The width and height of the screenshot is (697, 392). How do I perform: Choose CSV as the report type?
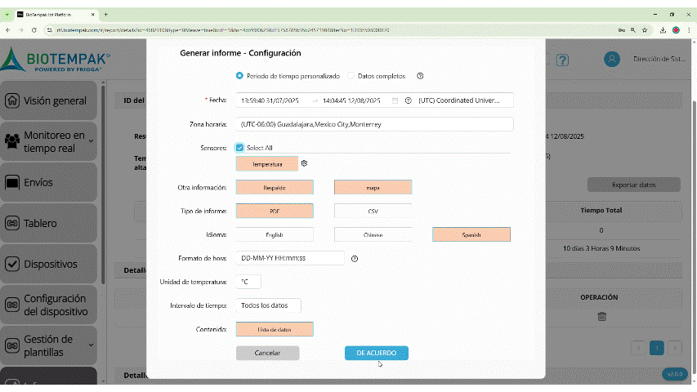click(x=373, y=211)
